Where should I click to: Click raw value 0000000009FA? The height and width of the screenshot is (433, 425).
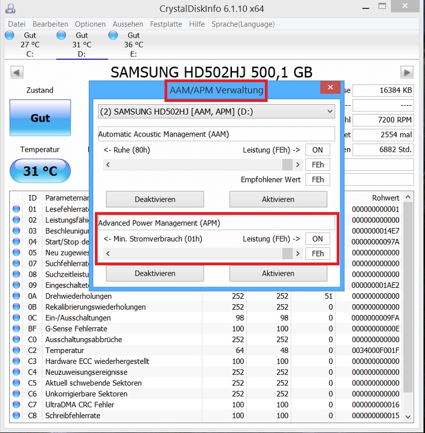click(x=376, y=318)
